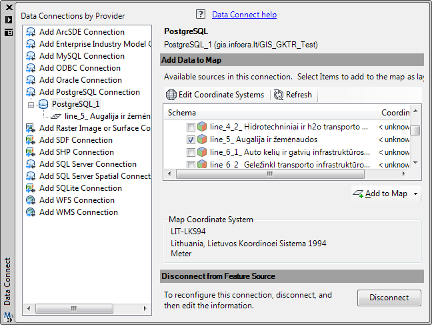Viewport: 432px width, 325px height.
Task: Click the Add SQL Server Connection icon
Action: [x=31, y=164]
